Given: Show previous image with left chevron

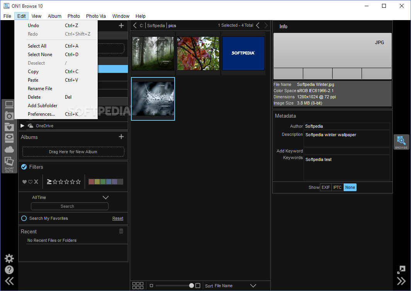Looking at the screenshot, I should (258, 26).
